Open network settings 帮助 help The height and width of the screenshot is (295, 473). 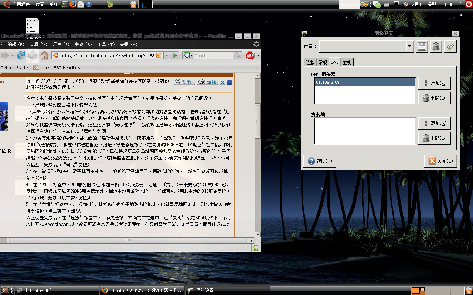320,161
